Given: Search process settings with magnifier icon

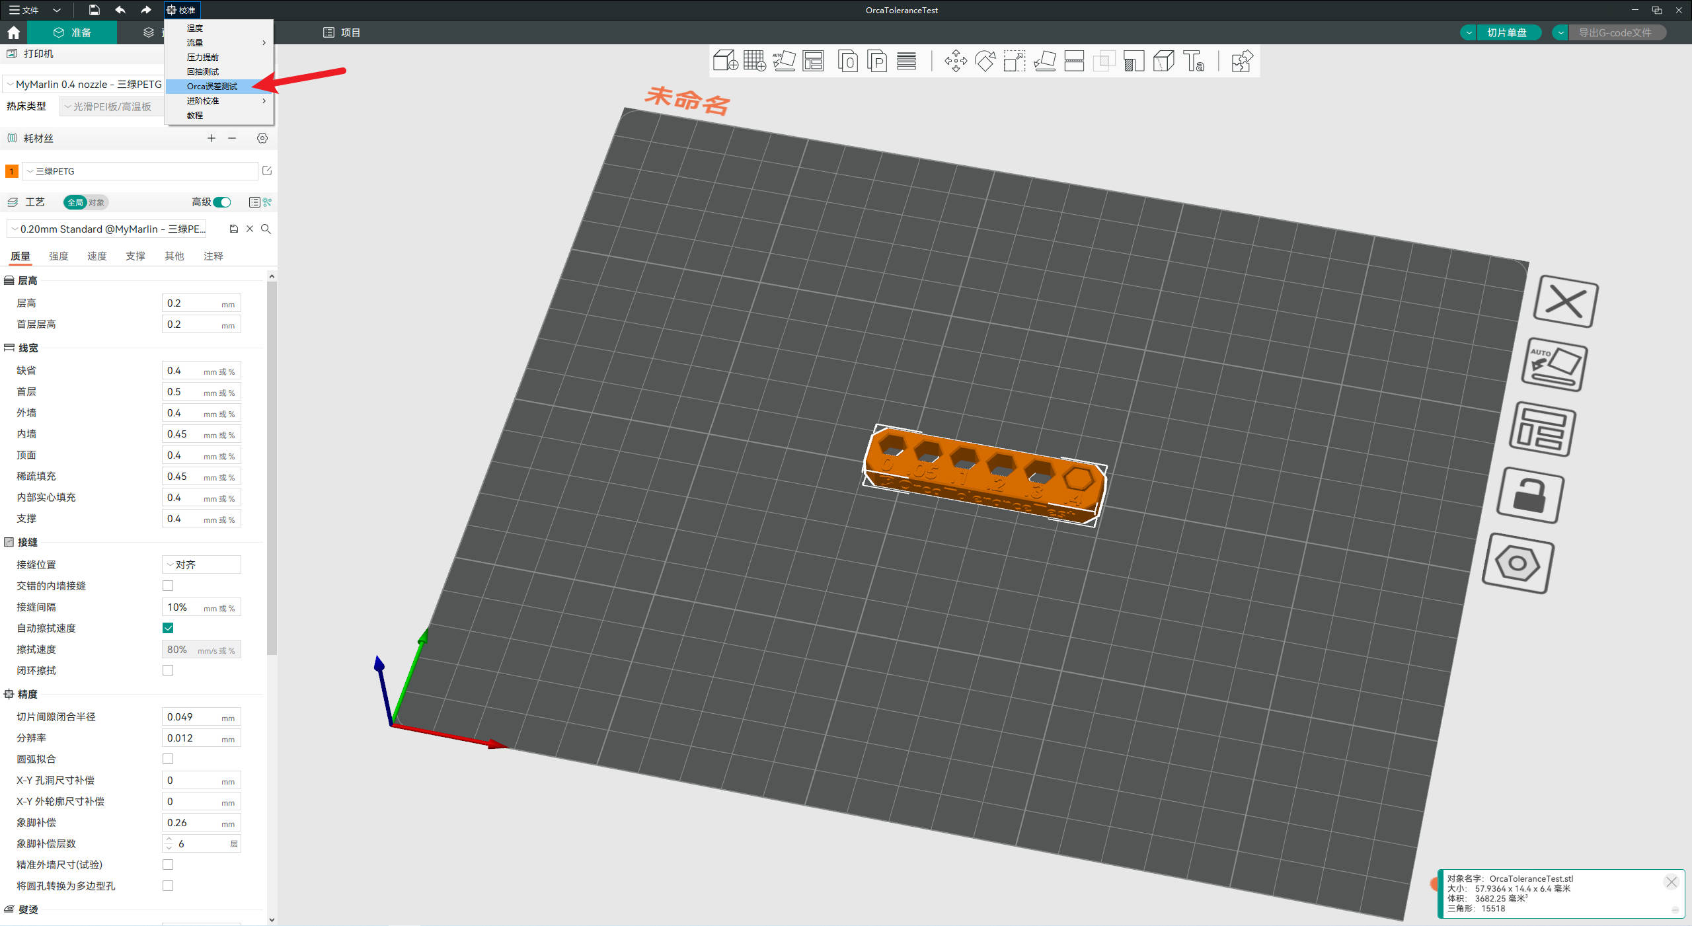Looking at the screenshot, I should pyautogui.click(x=266, y=229).
